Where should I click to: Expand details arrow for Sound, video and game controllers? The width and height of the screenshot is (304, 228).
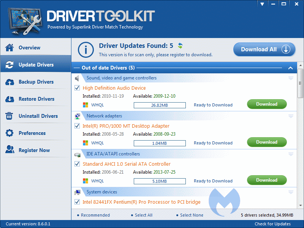(x=291, y=78)
